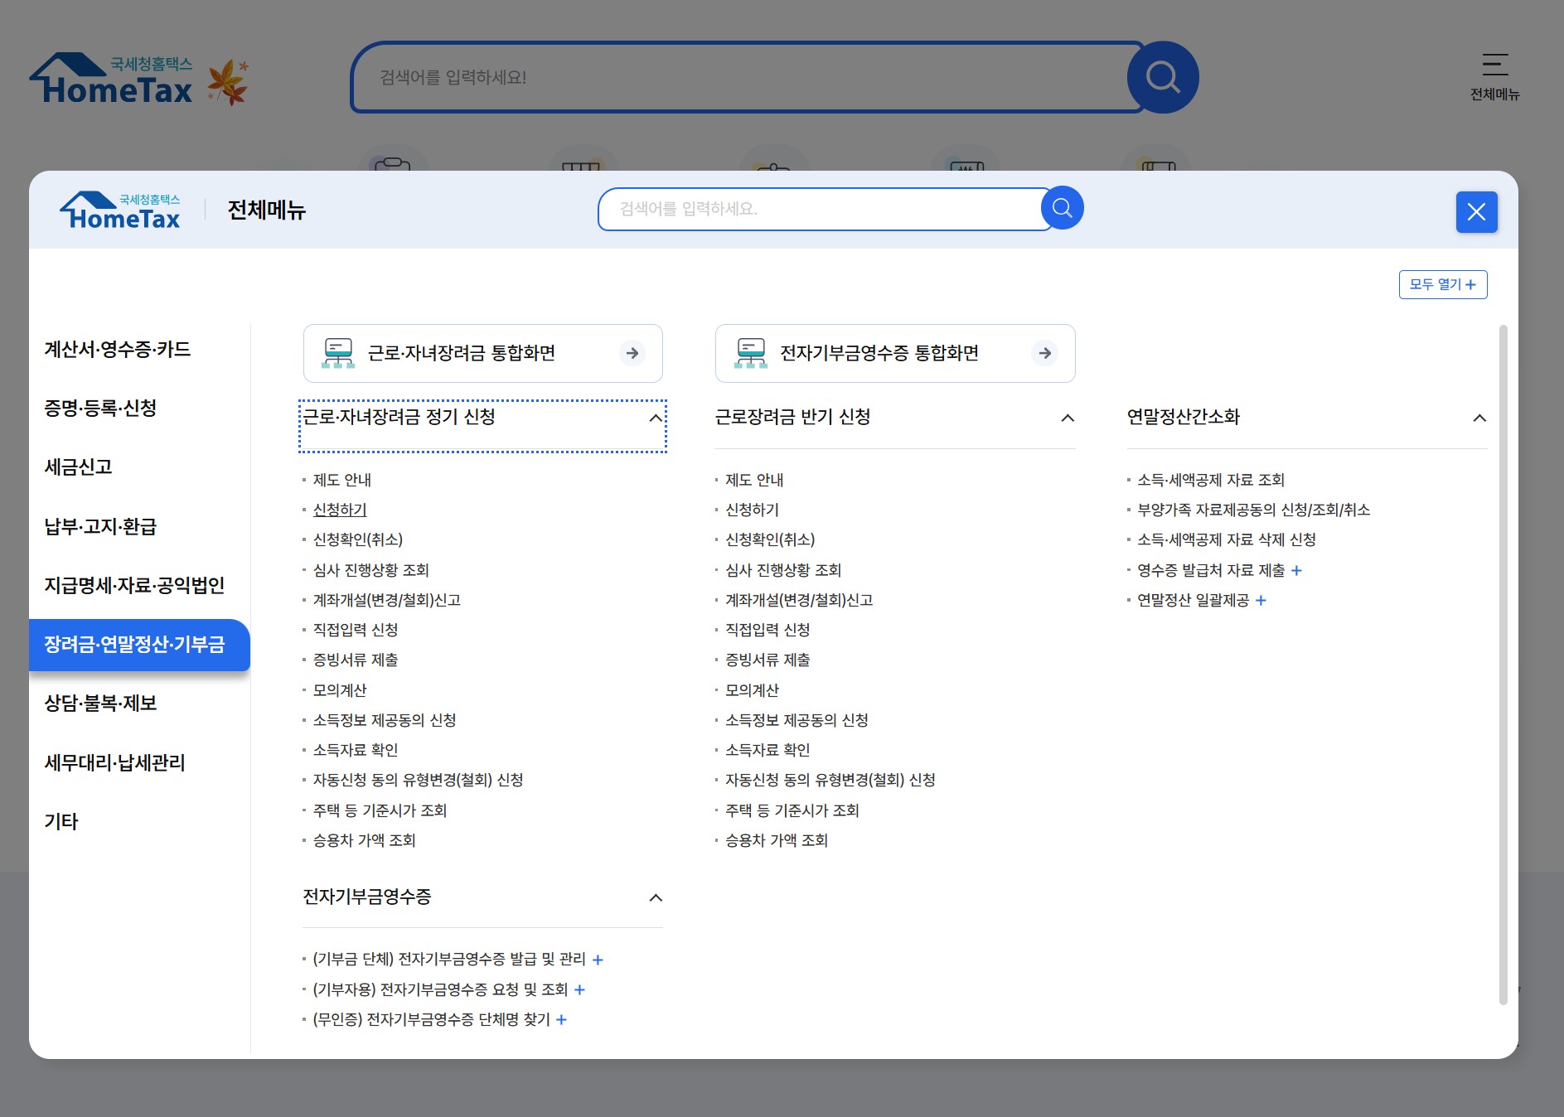The width and height of the screenshot is (1564, 1117).
Task: Click the HomeTax logo inside the menu overlay
Action: coord(119,209)
